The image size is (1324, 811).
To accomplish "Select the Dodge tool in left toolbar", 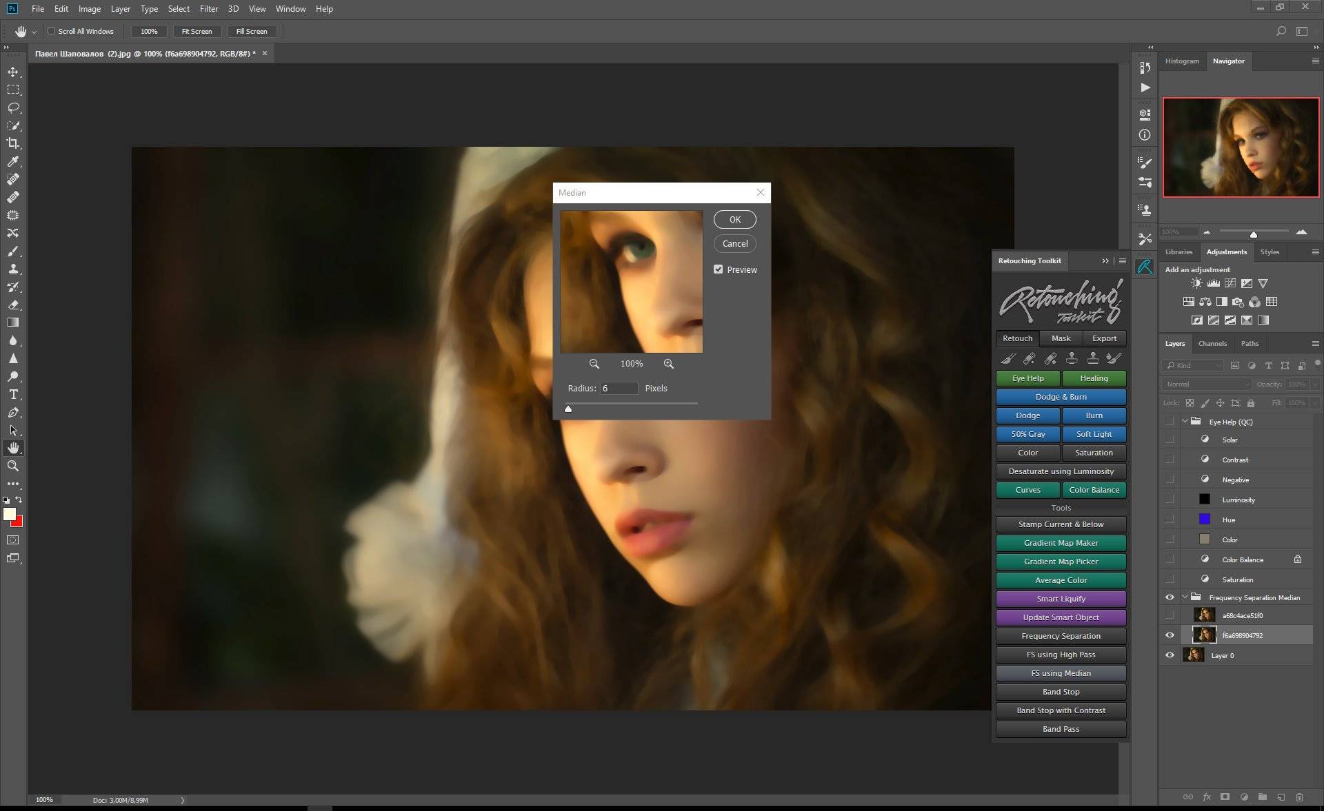I will pos(13,376).
